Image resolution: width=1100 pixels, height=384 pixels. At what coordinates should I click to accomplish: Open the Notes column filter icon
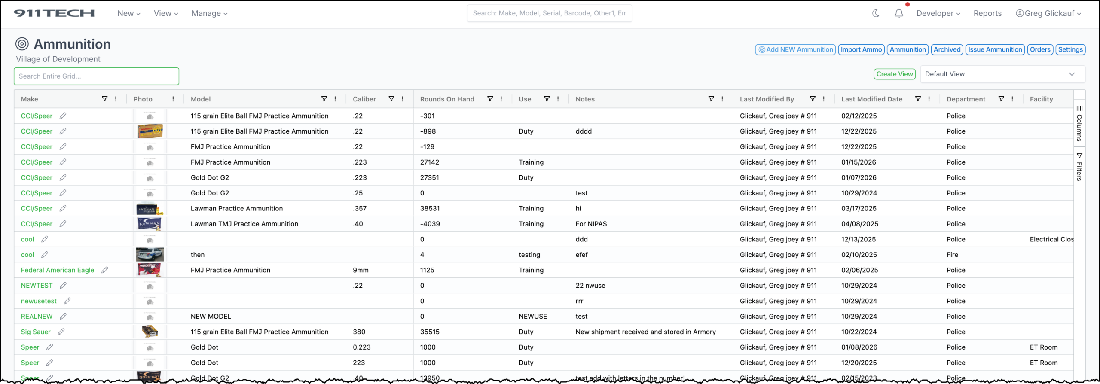[x=711, y=99]
